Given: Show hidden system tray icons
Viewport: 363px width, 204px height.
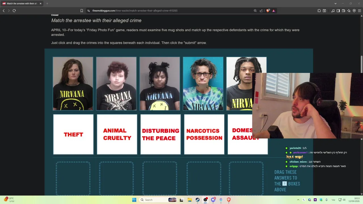Looking at the screenshot, I should (x=298, y=200).
